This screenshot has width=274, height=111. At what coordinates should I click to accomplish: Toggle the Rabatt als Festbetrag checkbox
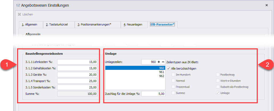pos(218,87)
